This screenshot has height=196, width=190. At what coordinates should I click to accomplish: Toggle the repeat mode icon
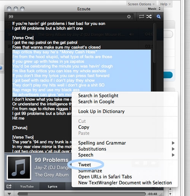(x=141, y=17)
